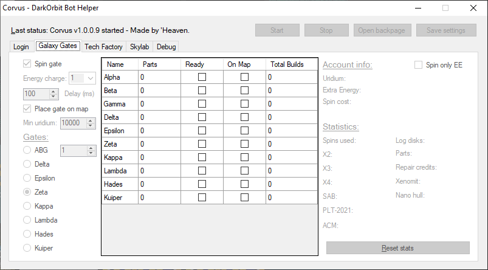Click Total Builds value in Hades row
This screenshot has width=488, height=270.
click(292, 184)
